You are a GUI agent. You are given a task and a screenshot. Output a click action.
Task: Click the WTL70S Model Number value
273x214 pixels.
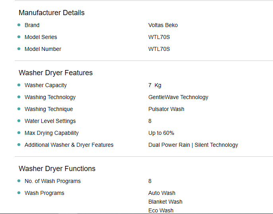(x=159, y=49)
